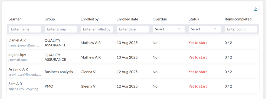Screen dimensions: 266x99
Task: Click the PMO group cell
Action: [x=49, y=87]
